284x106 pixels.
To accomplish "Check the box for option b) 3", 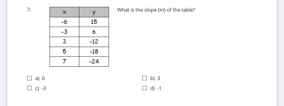I will (x=144, y=78).
